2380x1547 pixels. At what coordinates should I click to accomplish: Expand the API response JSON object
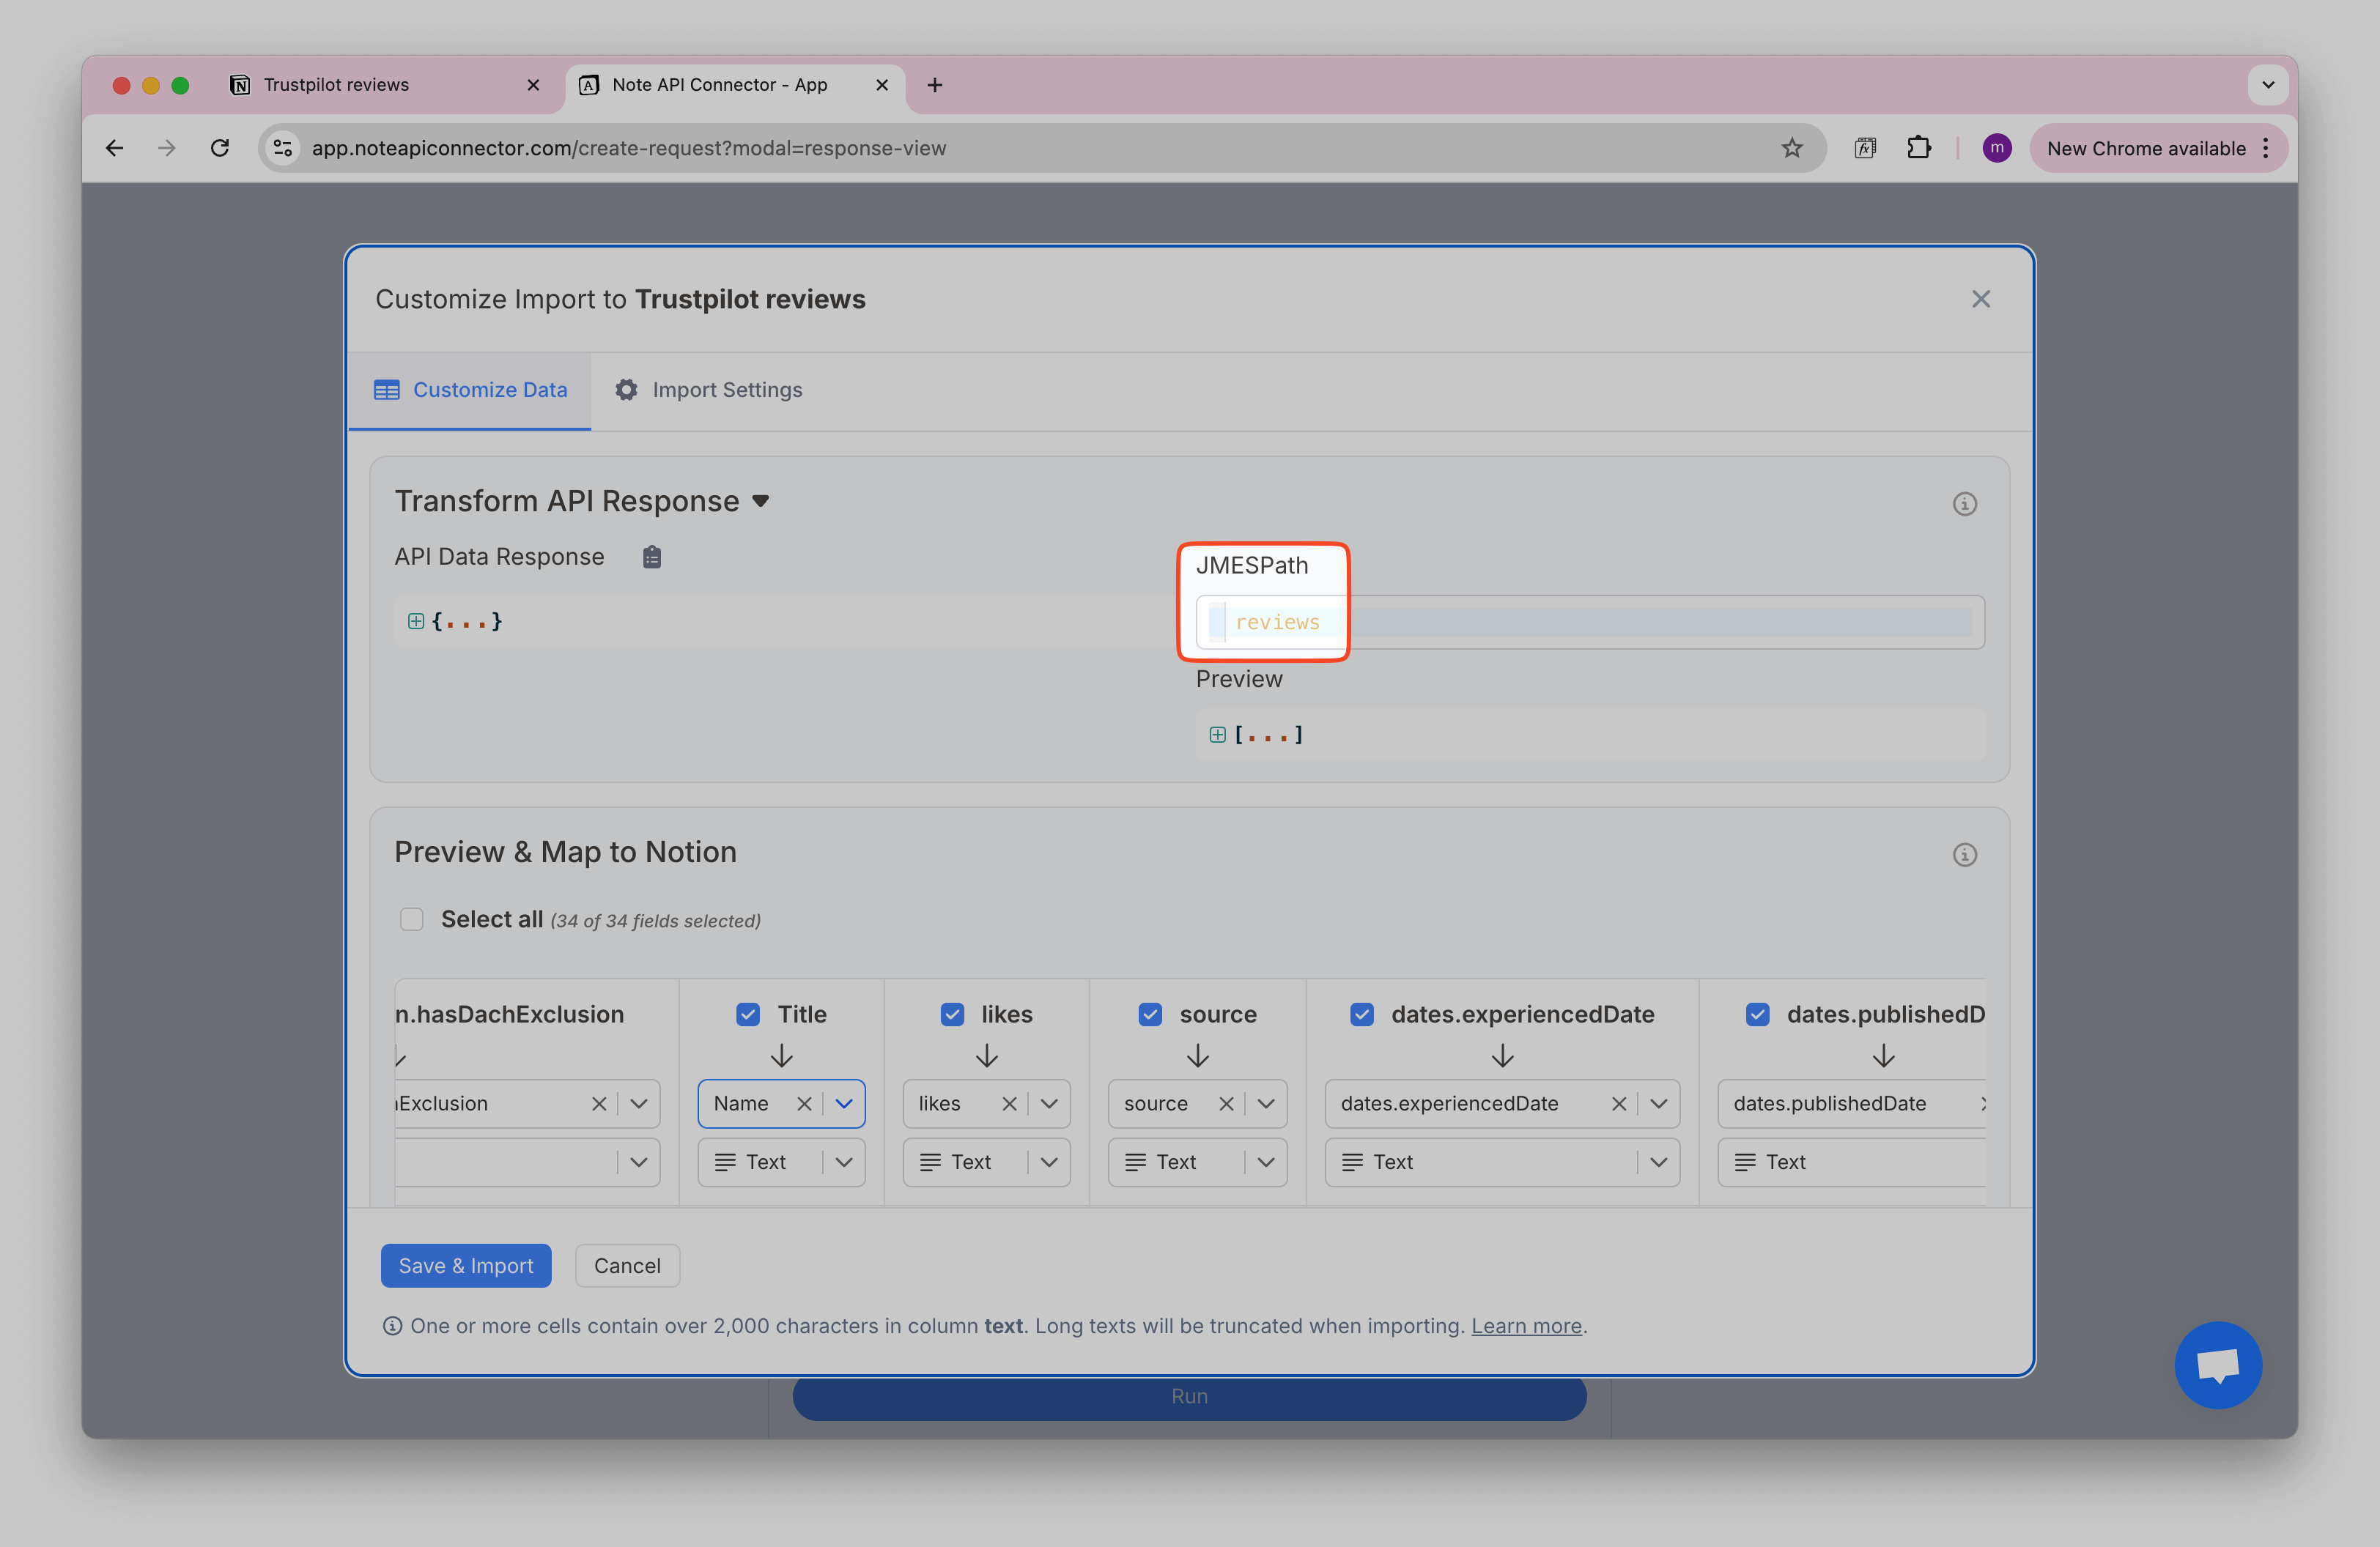point(416,622)
